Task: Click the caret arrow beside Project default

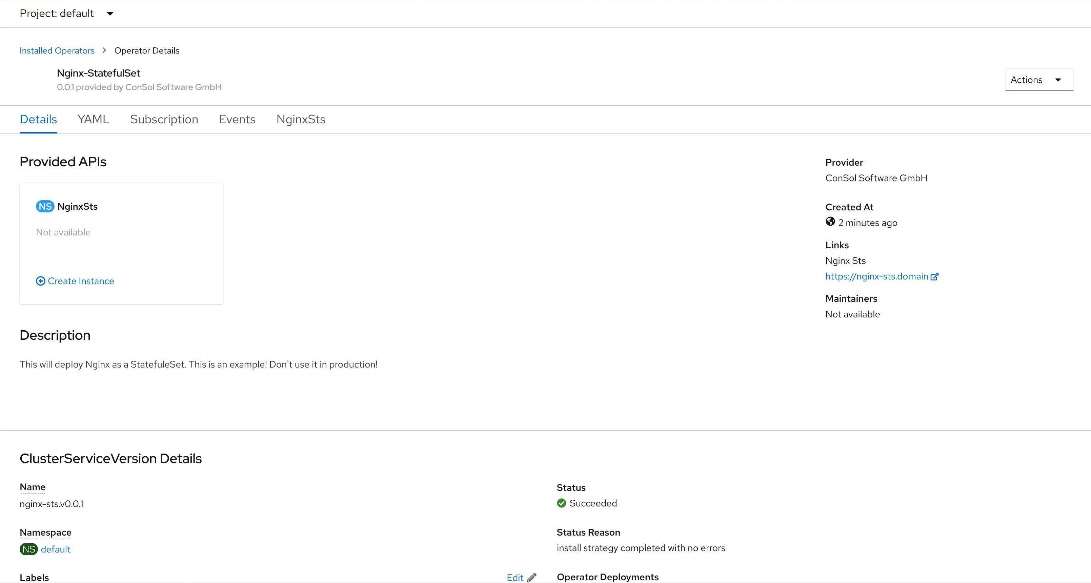Action: pos(110,14)
